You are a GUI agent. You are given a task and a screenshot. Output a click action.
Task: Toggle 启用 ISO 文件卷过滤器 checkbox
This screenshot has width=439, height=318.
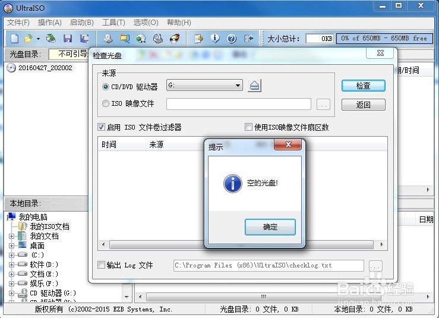[x=101, y=127]
